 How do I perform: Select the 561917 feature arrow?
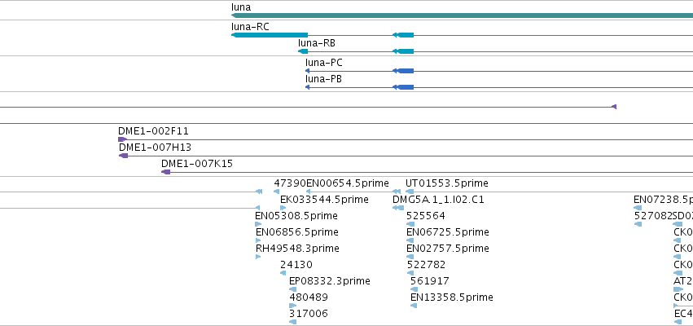(414, 289)
